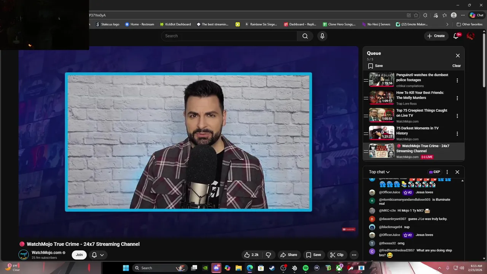Click @fredfromthedead2857 username in chat
Viewport: 487px width, 274px height.
point(396,250)
